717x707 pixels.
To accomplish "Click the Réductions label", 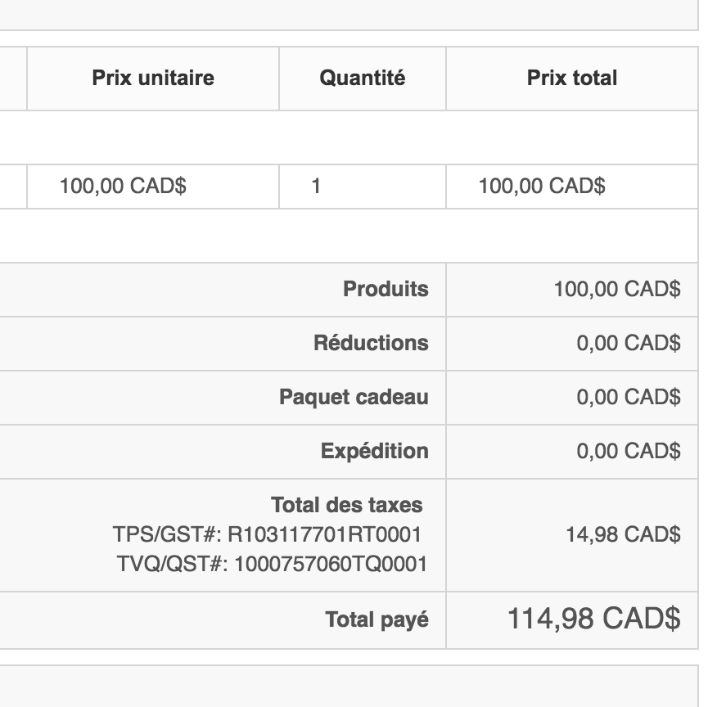I will click(371, 343).
